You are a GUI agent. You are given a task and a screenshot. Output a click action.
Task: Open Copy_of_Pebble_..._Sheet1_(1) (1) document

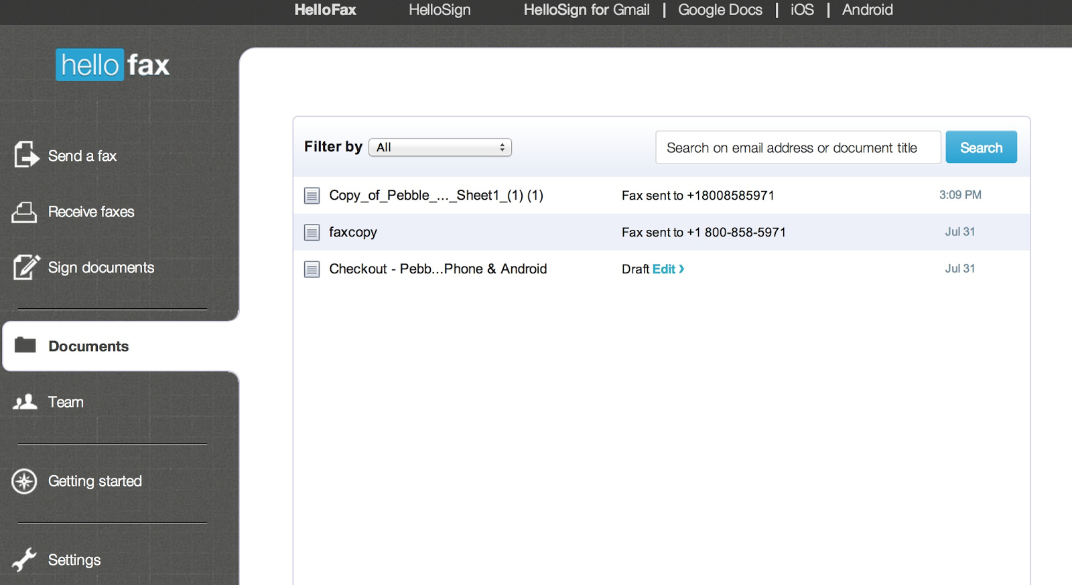point(436,196)
